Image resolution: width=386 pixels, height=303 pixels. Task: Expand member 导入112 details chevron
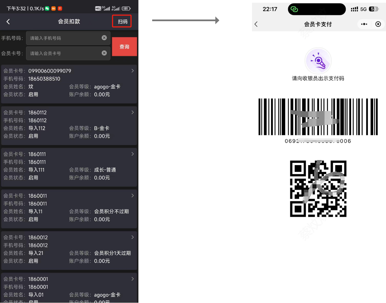pos(133,113)
